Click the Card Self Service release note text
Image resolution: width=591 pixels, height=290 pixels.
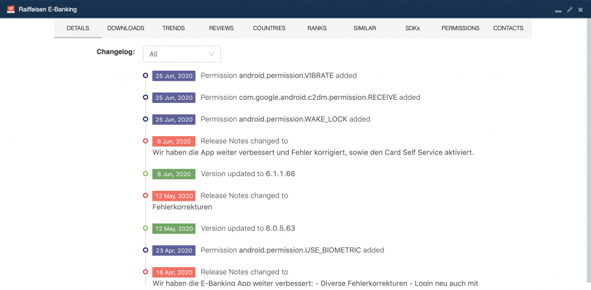click(x=313, y=153)
